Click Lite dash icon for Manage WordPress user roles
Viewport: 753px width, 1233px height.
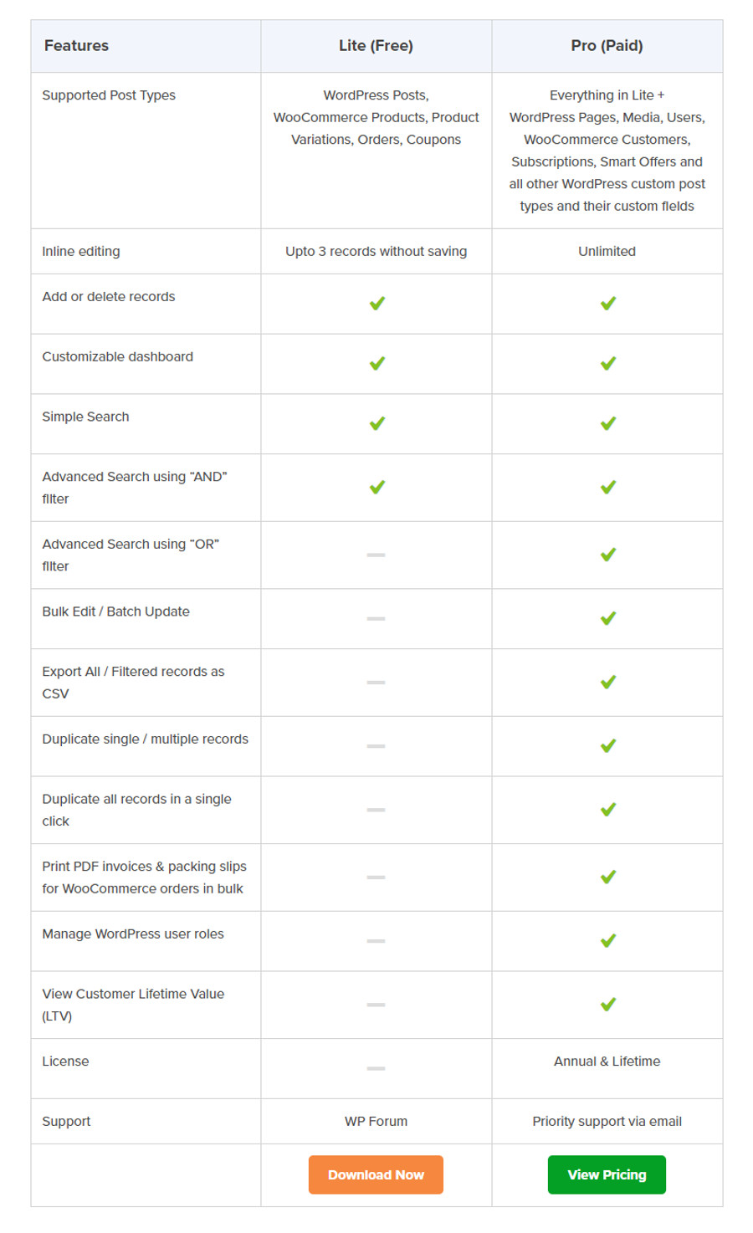(376, 941)
